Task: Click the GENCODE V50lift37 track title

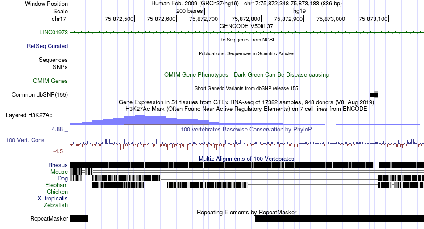Action: [246, 26]
